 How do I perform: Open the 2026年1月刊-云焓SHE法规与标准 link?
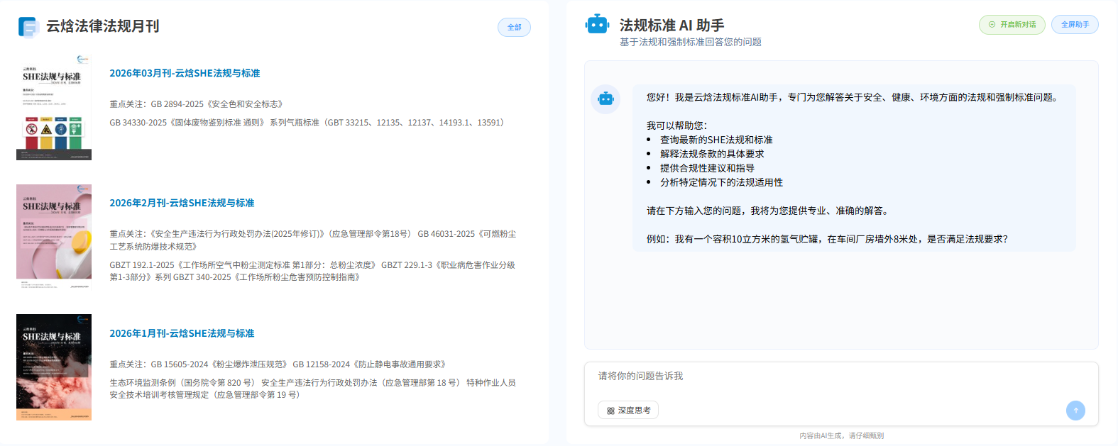coord(182,333)
